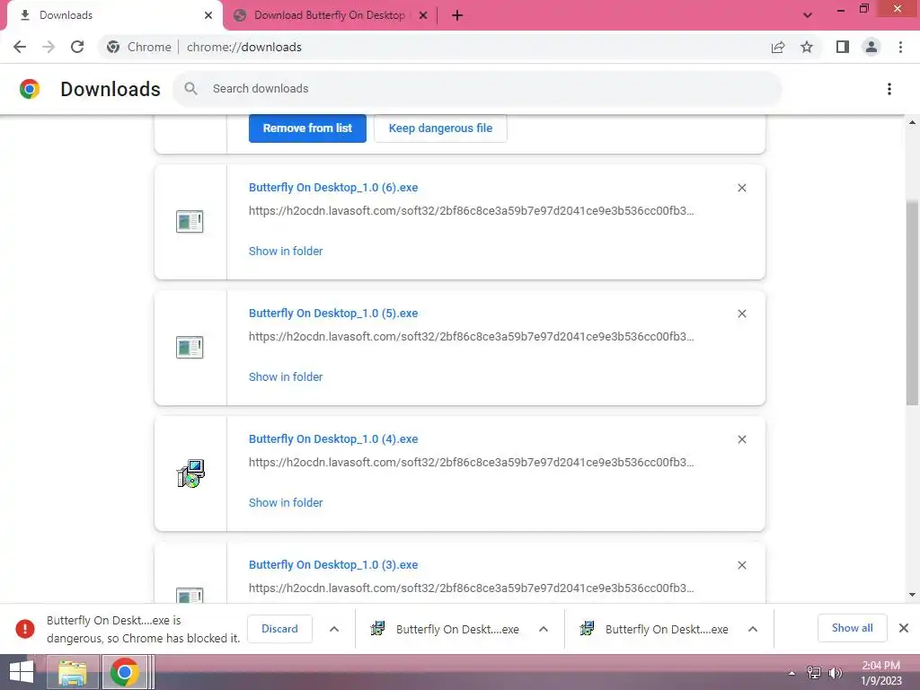
Task: Show Butterfly On Desktop_1.0 (6).exe in folder
Action: (x=286, y=252)
